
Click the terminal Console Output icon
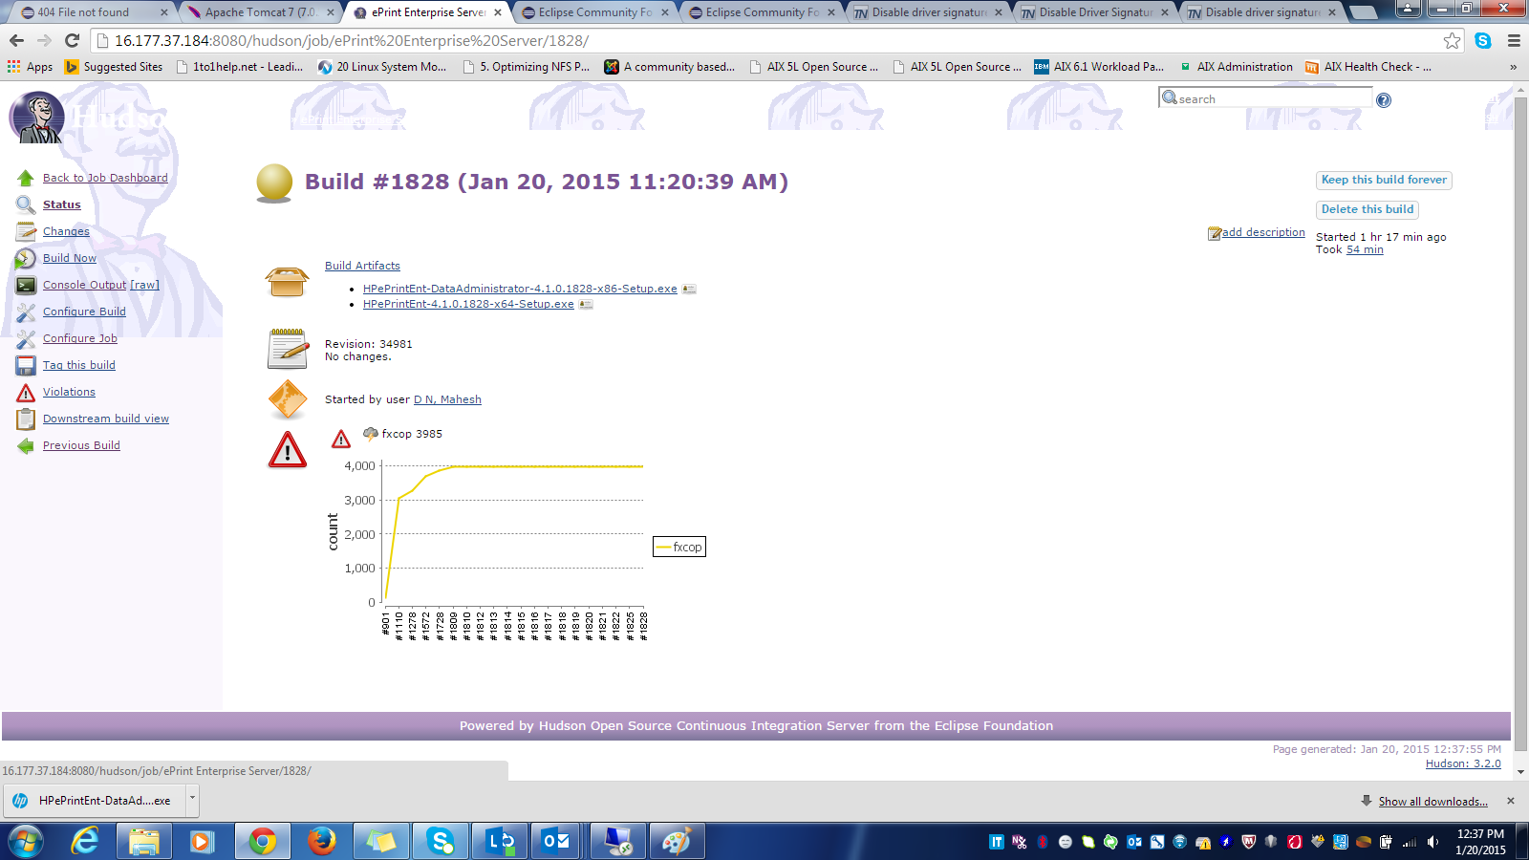(x=26, y=285)
